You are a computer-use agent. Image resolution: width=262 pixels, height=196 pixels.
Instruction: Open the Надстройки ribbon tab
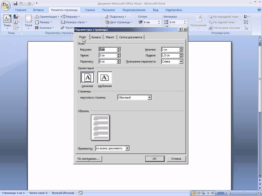click(174, 10)
